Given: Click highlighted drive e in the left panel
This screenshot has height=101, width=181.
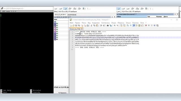Looking at the screenshot, I should [x=65, y=9].
